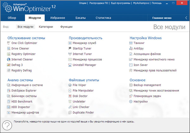Click the One Click Optimizer icon
This screenshot has width=190, height=133.
(9, 43)
